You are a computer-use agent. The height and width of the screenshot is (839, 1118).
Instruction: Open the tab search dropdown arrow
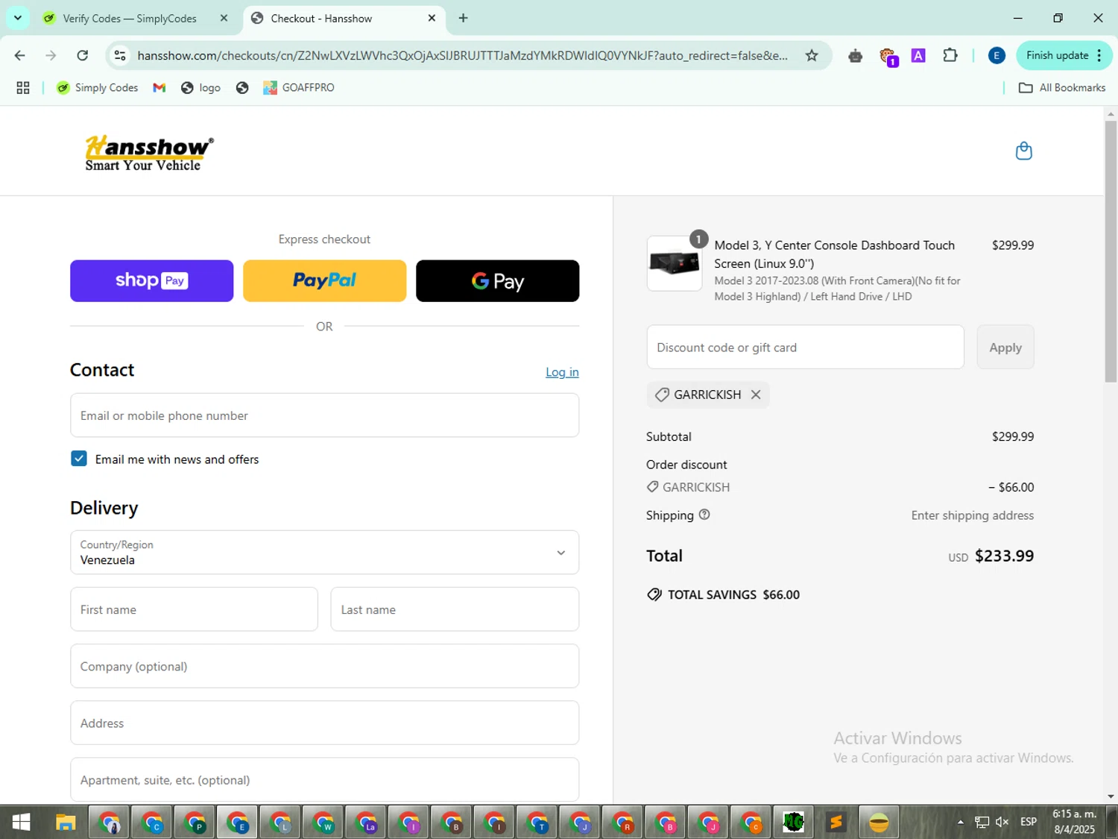(18, 18)
